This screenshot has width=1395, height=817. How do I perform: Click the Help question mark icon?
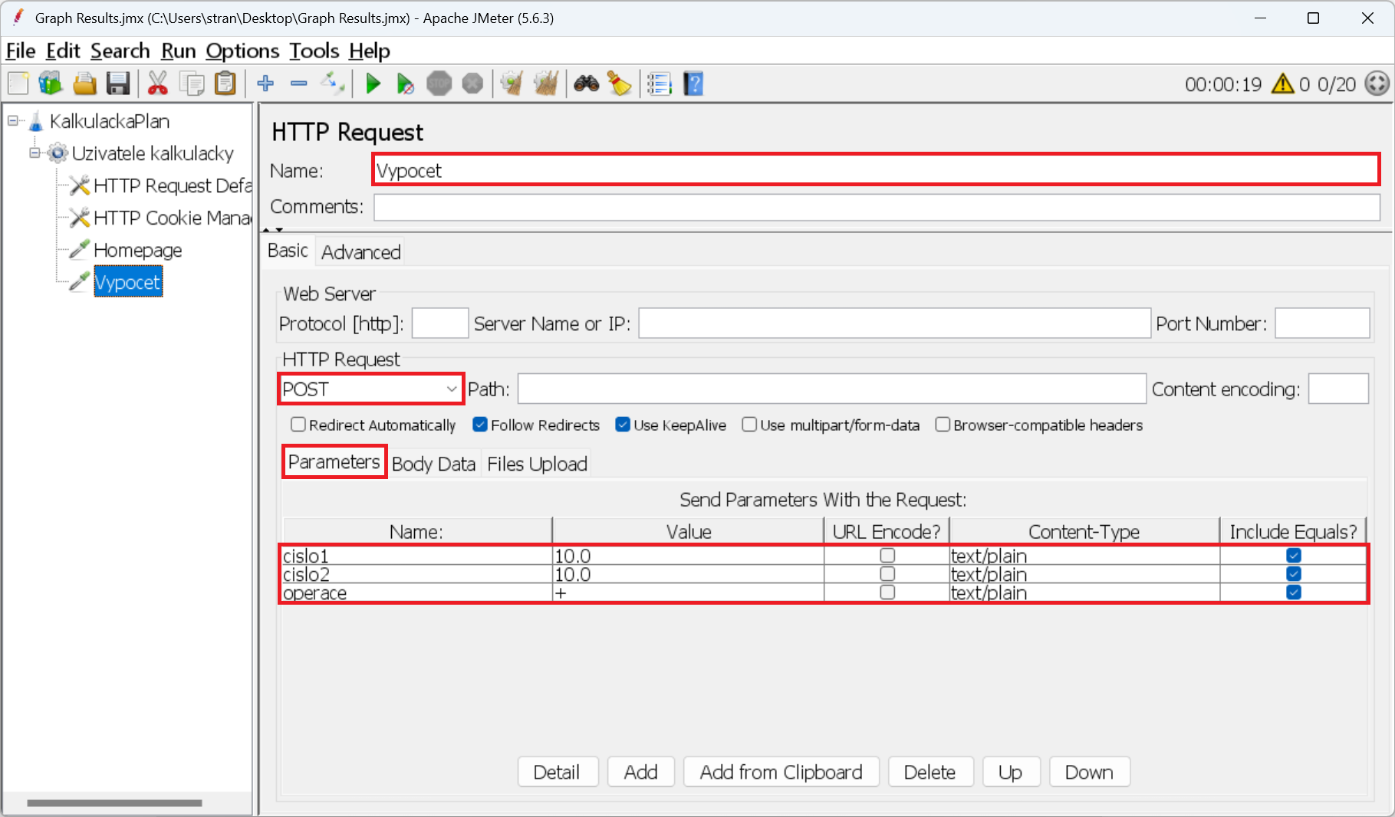click(x=693, y=84)
